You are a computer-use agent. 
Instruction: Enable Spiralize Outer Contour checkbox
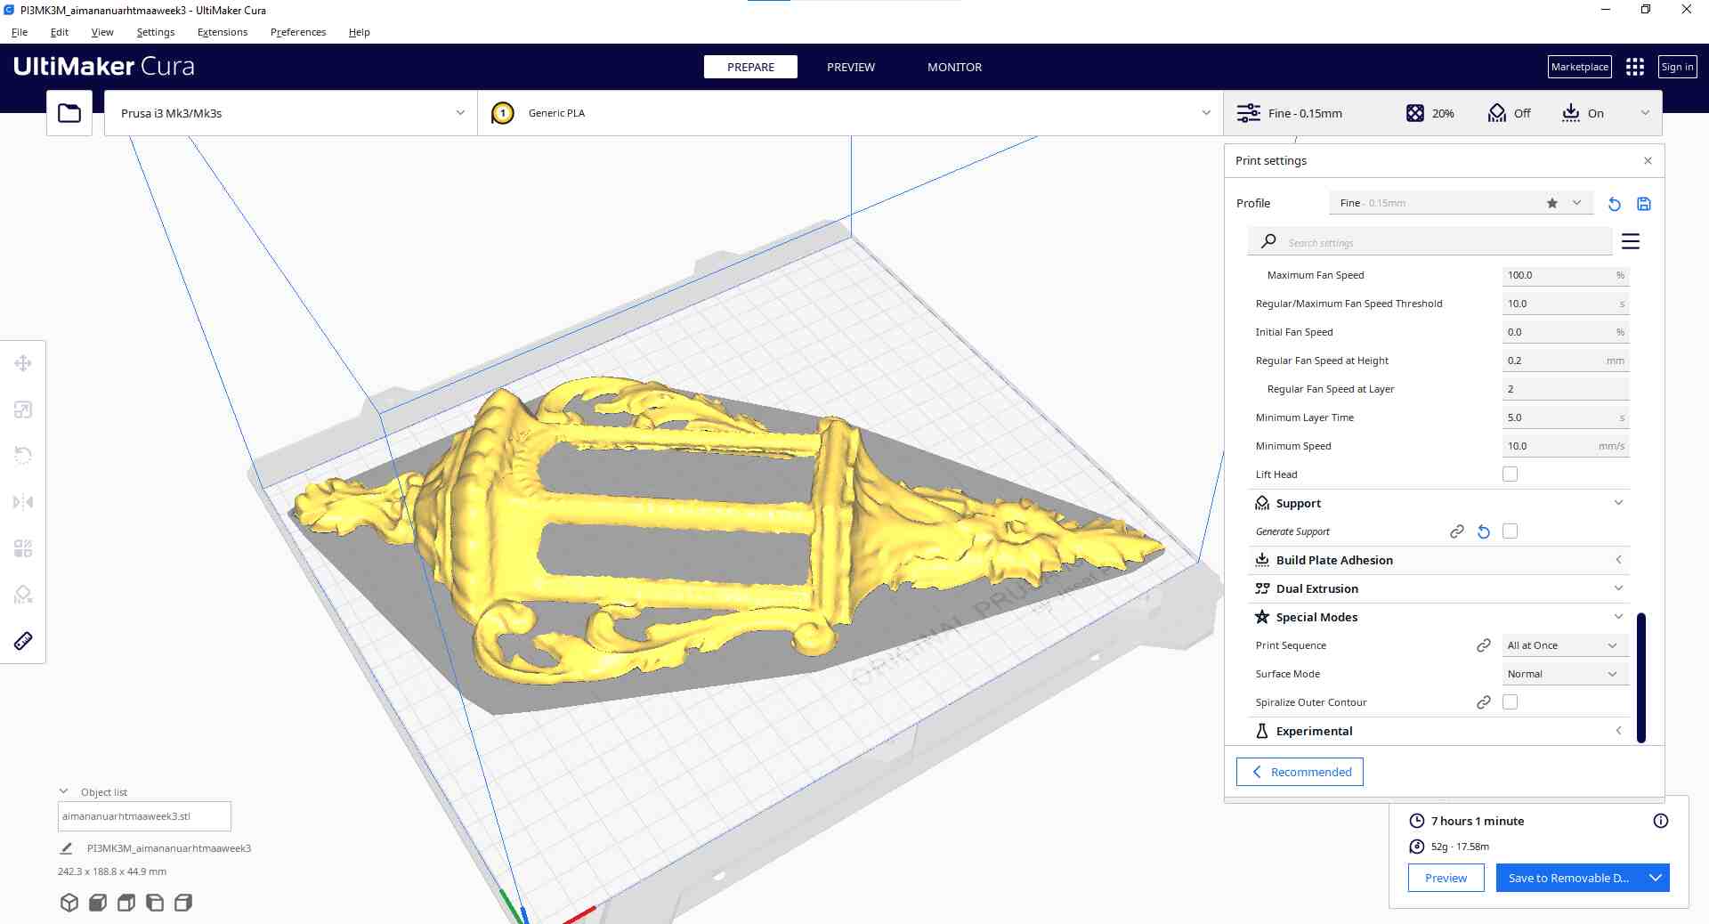(1511, 702)
